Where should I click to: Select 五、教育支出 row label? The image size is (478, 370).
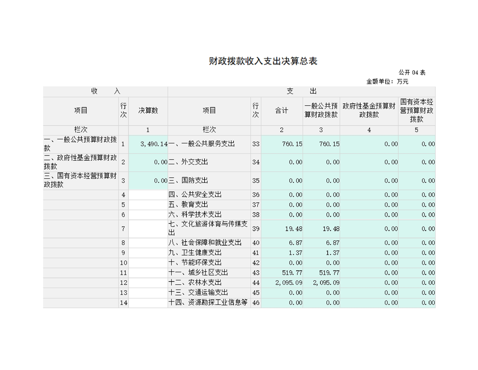(188, 205)
